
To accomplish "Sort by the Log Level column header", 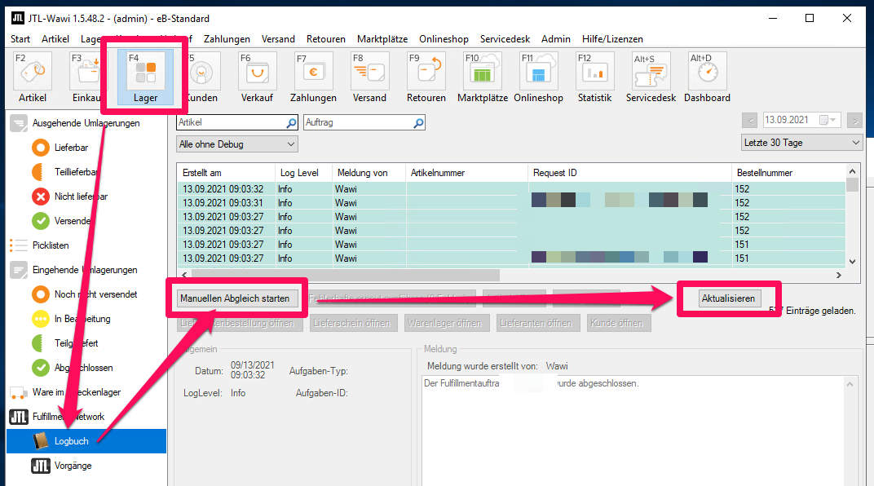I will pyautogui.click(x=303, y=173).
